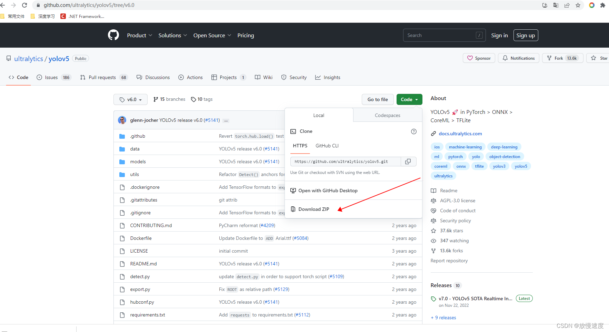Click Download ZIP
The width and height of the screenshot is (609, 332).
tap(314, 209)
